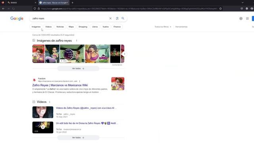Open Herramientas search tools
254x143 pixels.
tap(181, 27)
